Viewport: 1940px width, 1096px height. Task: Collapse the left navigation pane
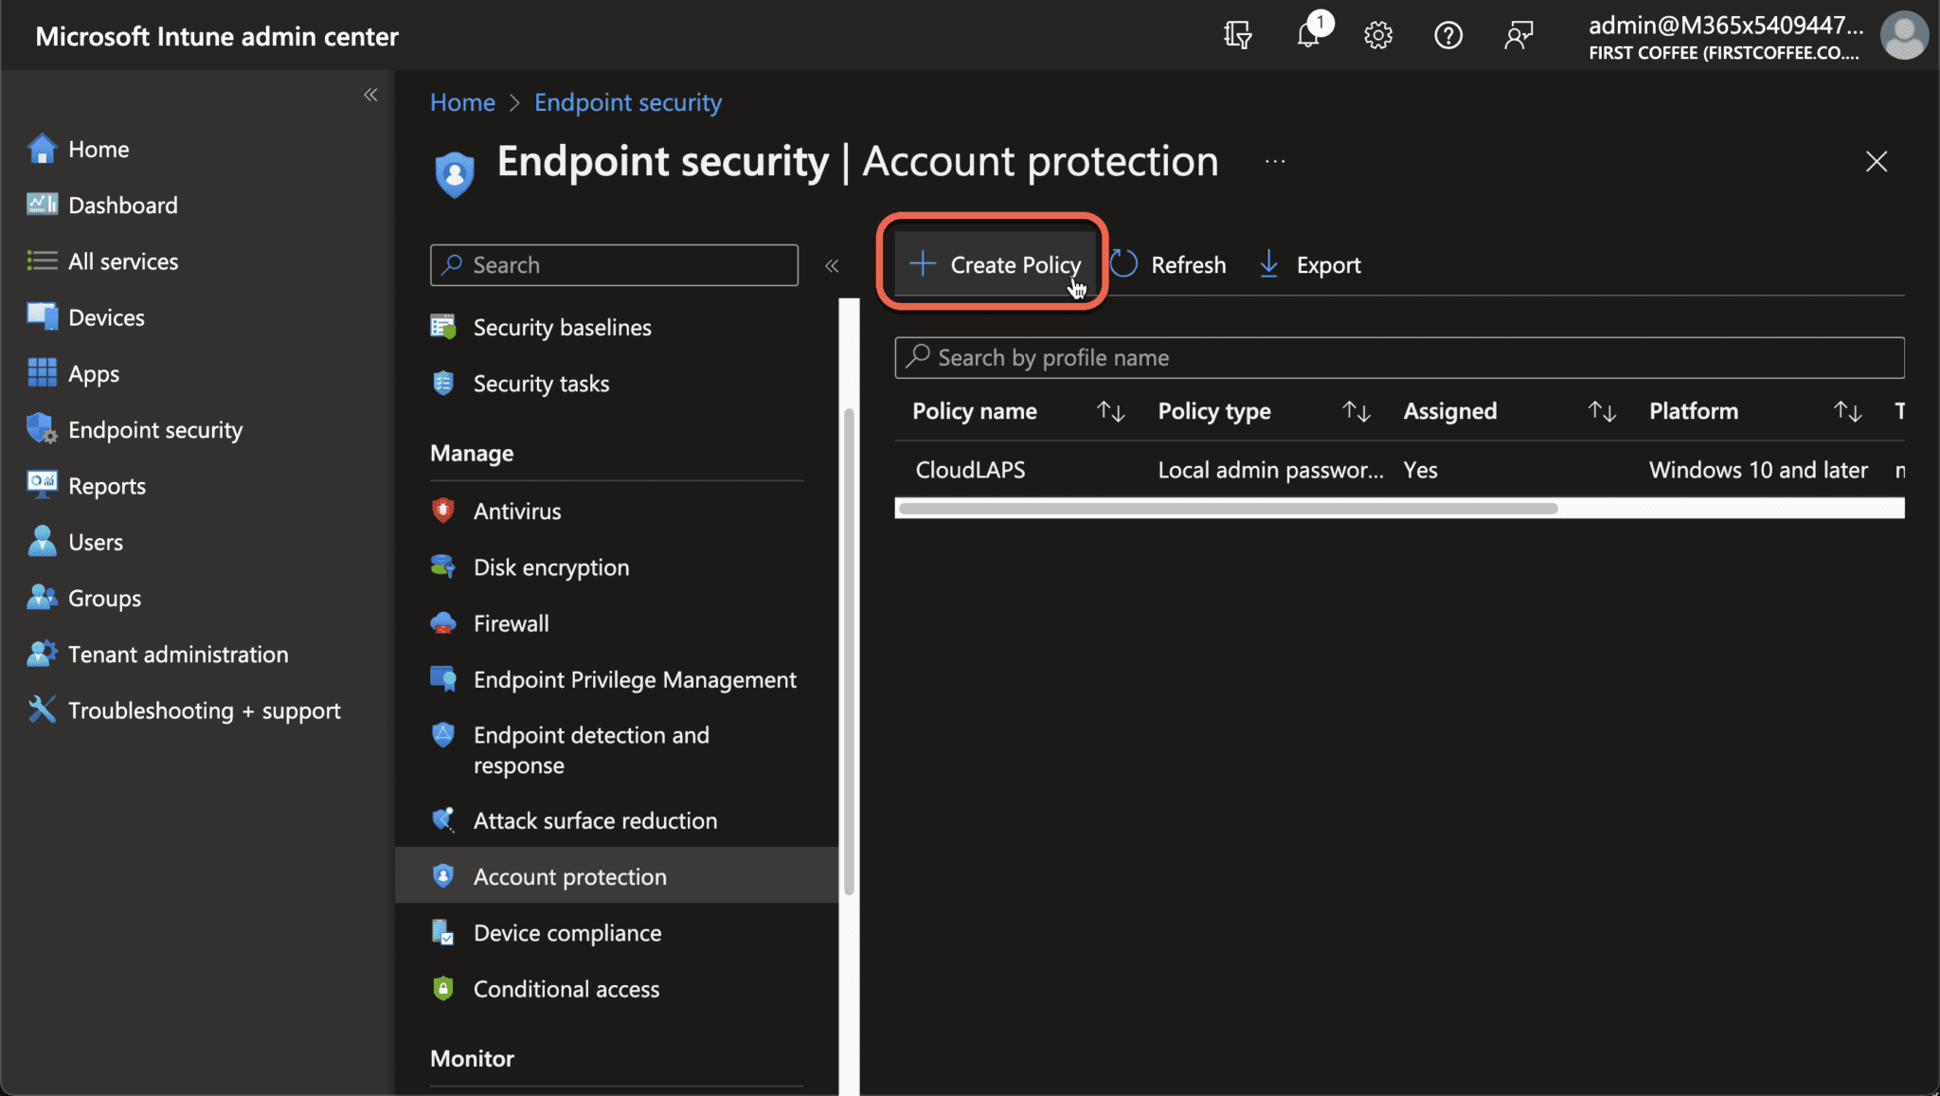(370, 95)
